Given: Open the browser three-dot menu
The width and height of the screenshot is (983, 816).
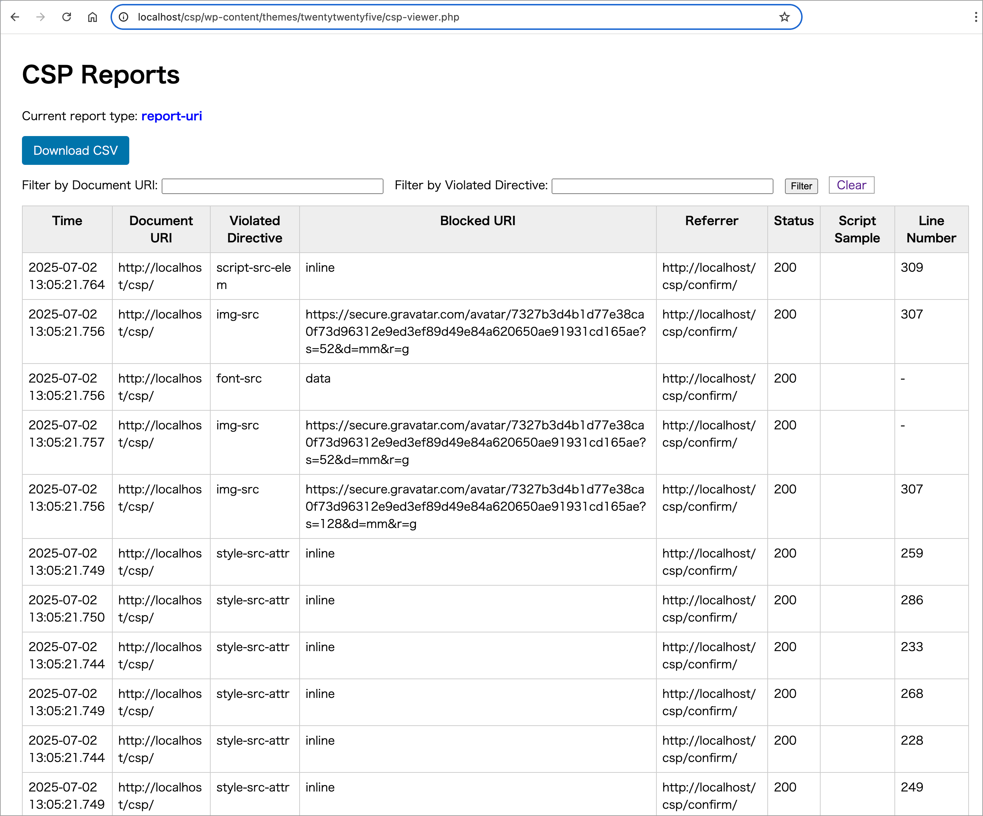Looking at the screenshot, I should [975, 17].
